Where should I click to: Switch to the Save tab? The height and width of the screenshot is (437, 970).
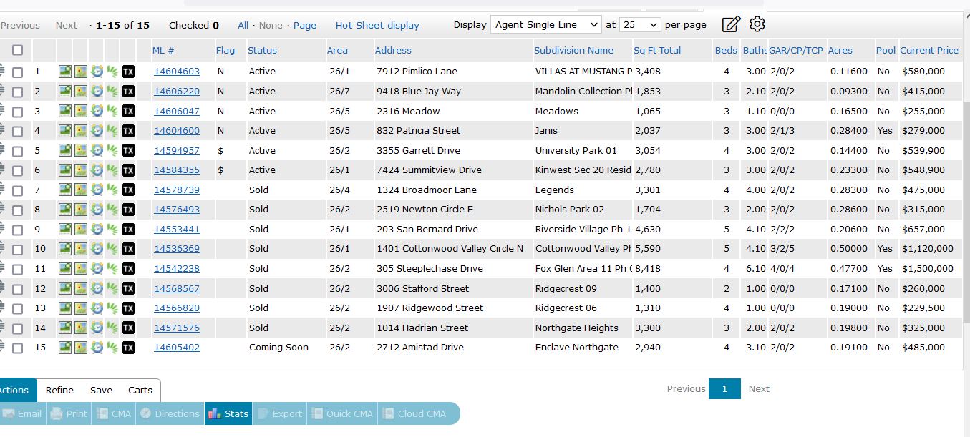coord(101,390)
